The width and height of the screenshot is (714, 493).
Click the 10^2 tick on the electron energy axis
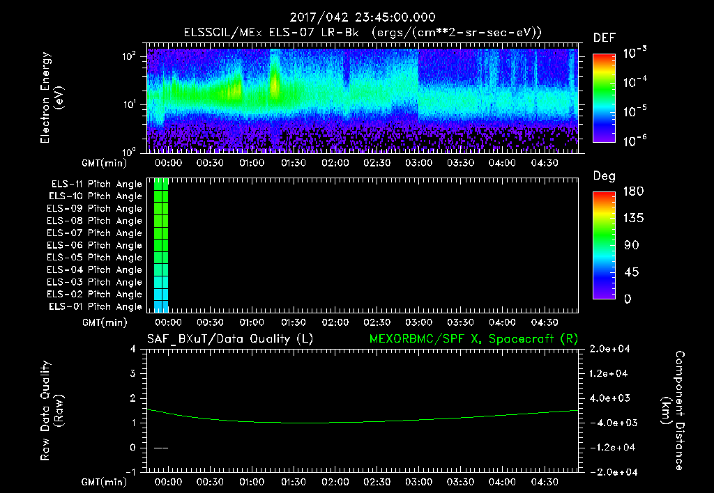click(129, 56)
